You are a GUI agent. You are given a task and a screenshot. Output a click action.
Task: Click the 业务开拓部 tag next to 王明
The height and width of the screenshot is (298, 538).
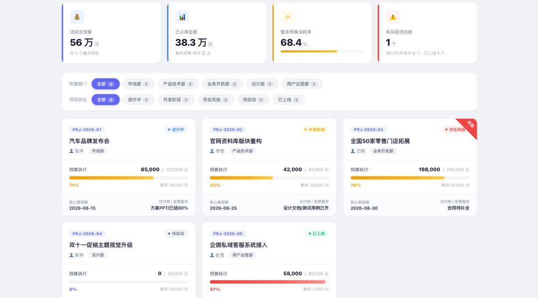point(383,151)
